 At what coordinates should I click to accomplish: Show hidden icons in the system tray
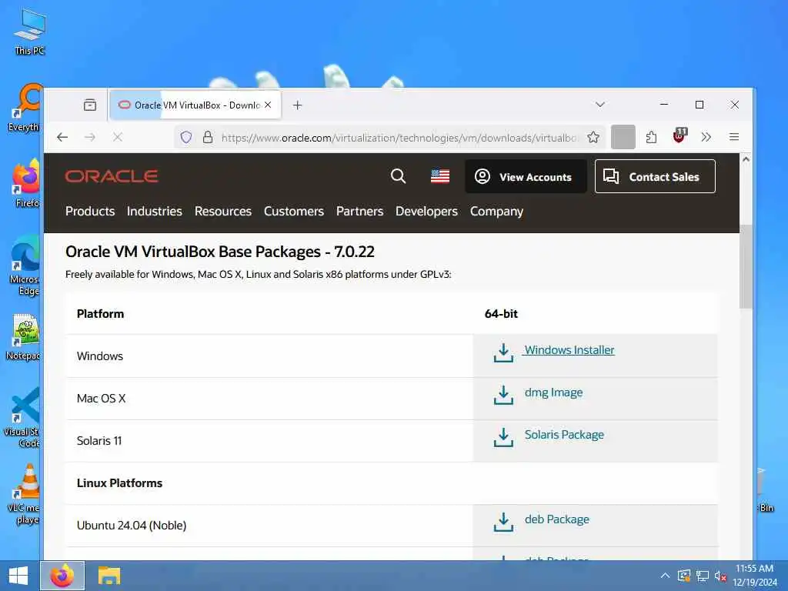pyautogui.click(x=665, y=576)
